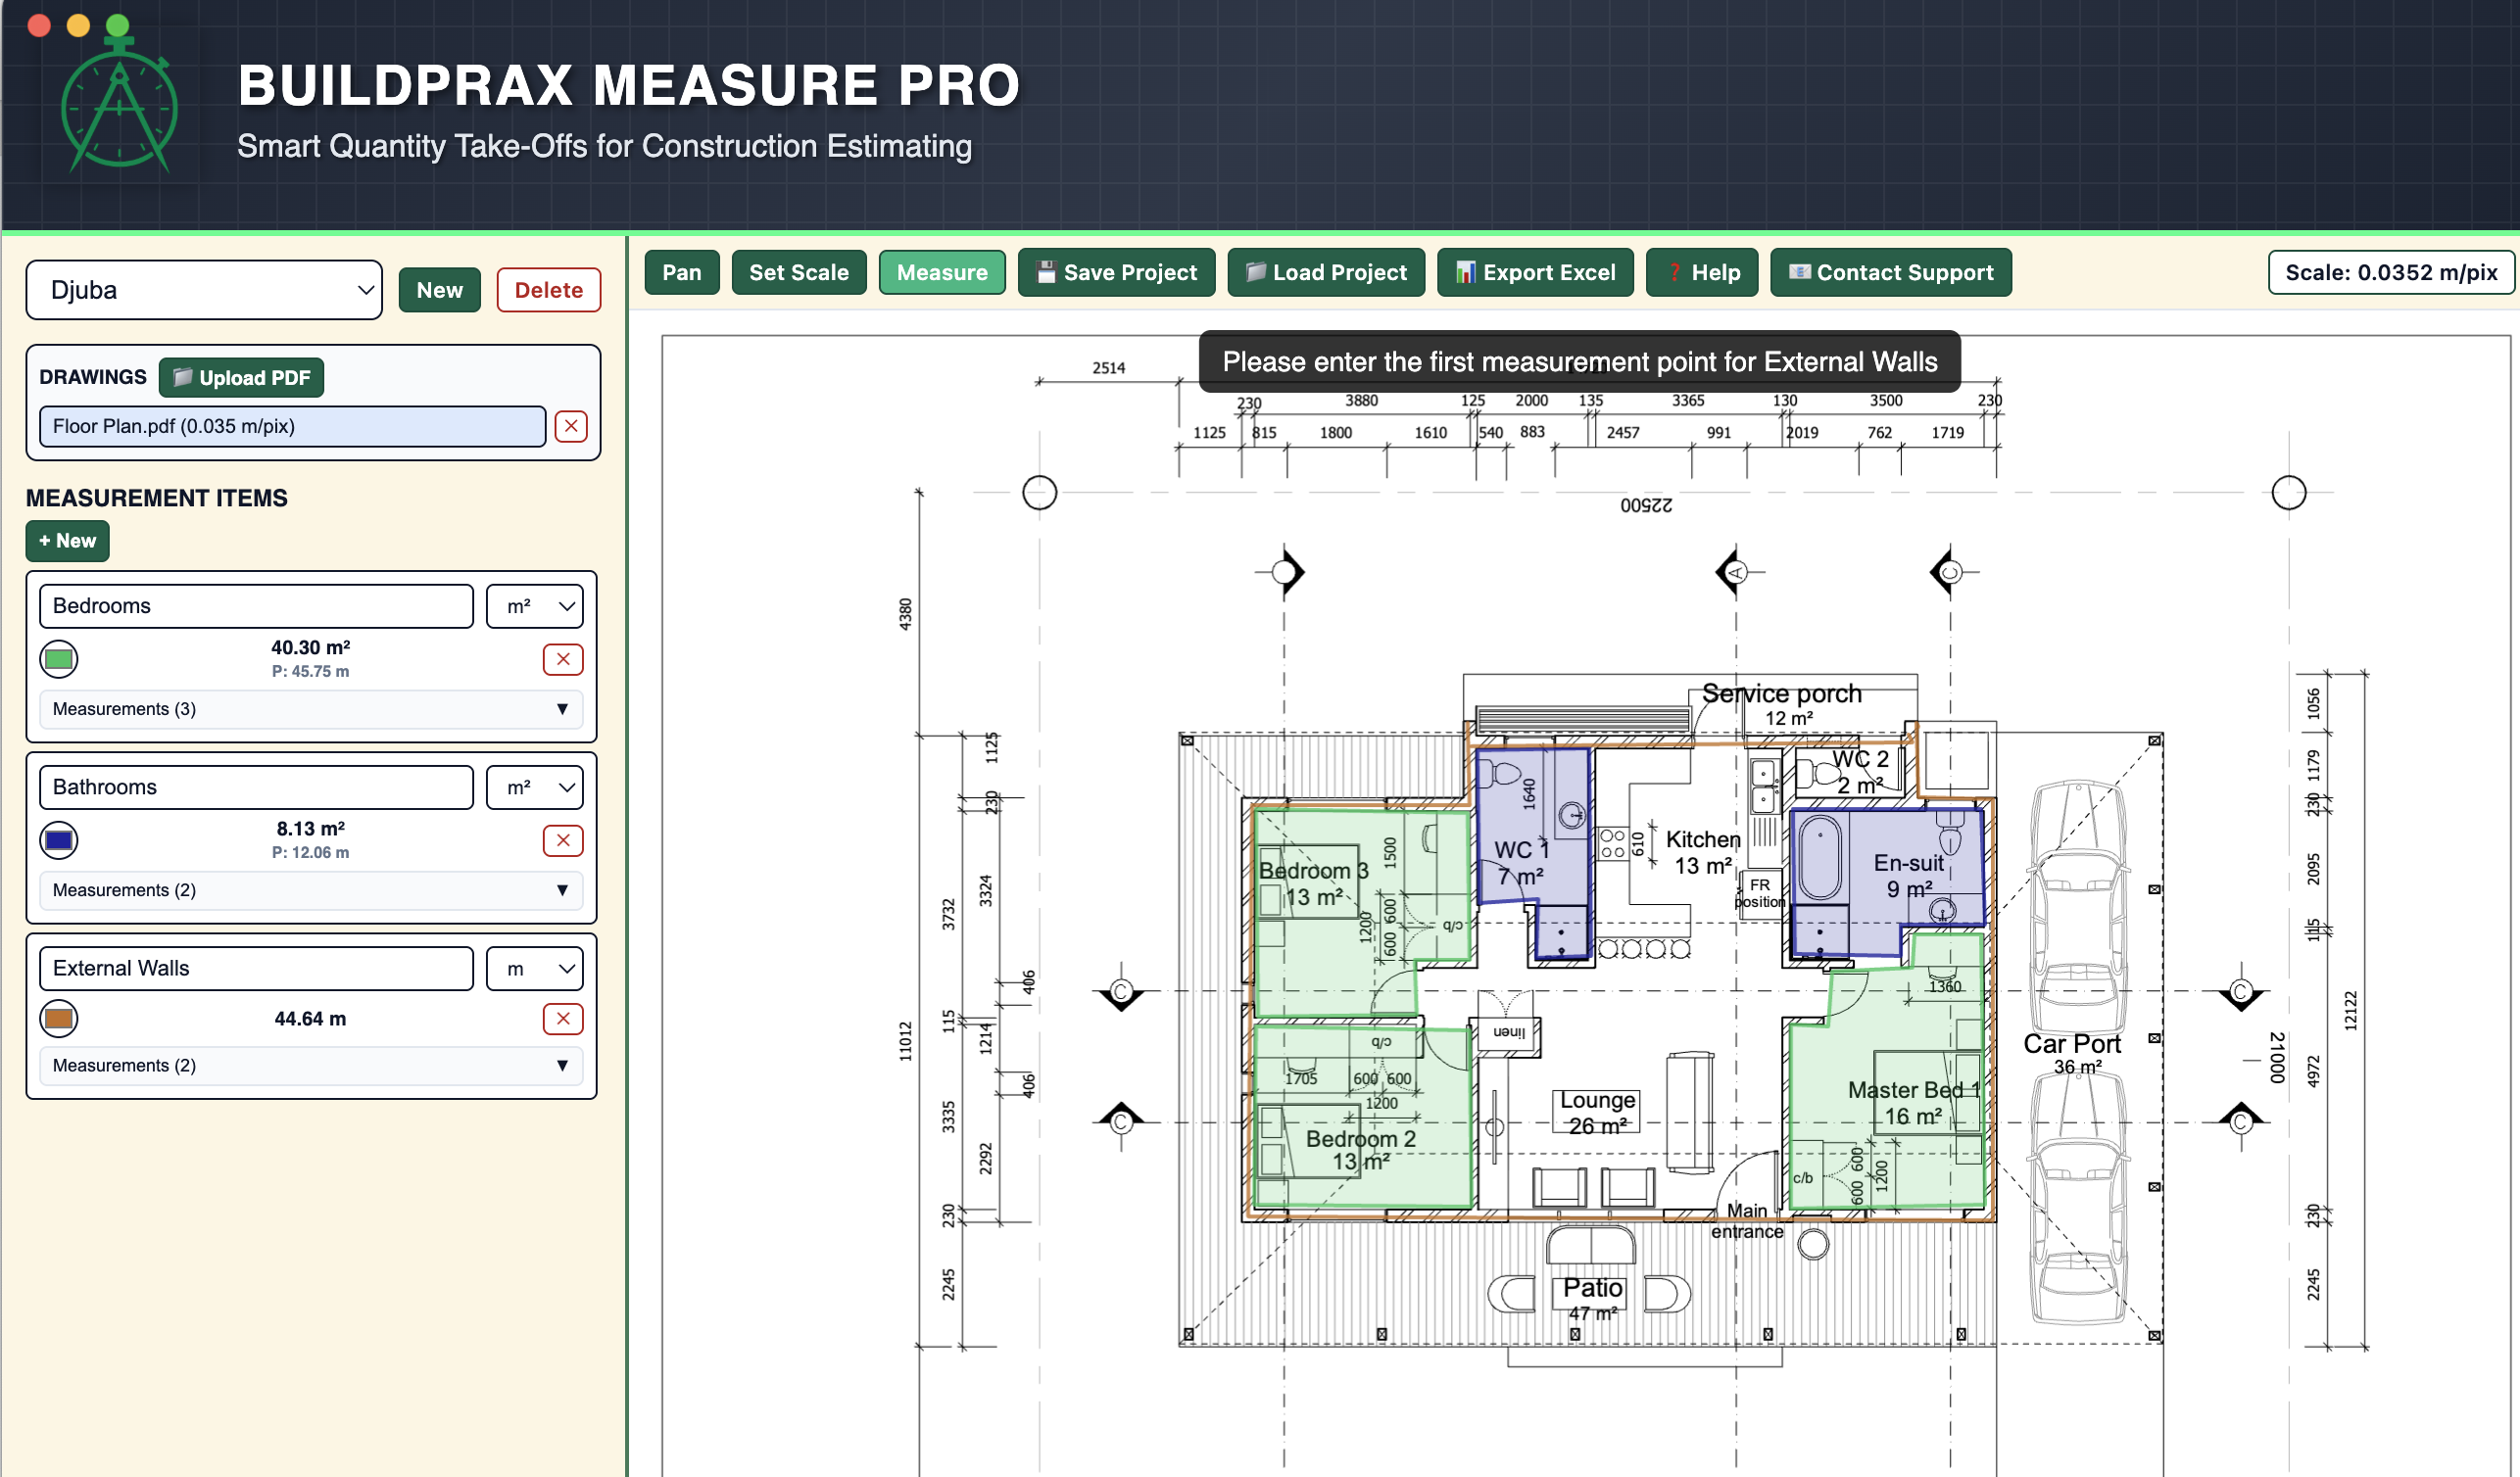This screenshot has height=1477, width=2520.
Task: Delete the Bedrooms measurement entry
Action: (563, 659)
